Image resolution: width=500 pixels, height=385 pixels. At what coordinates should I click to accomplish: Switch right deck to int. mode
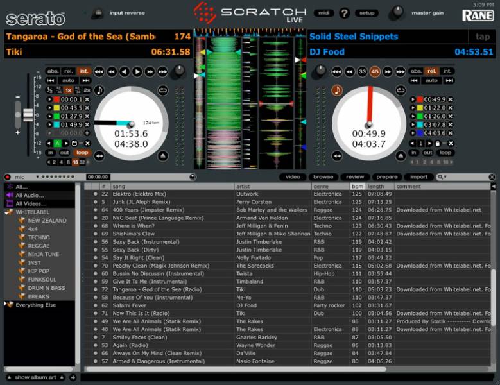point(447,71)
